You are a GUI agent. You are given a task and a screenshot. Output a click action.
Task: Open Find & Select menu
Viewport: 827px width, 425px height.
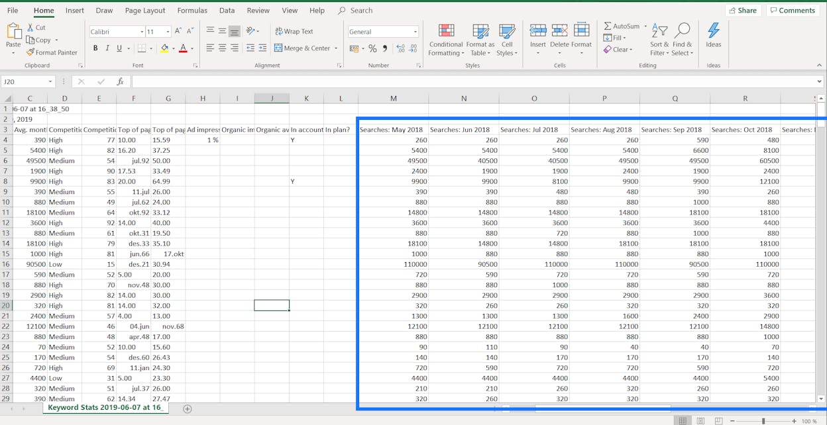[683, 40]
